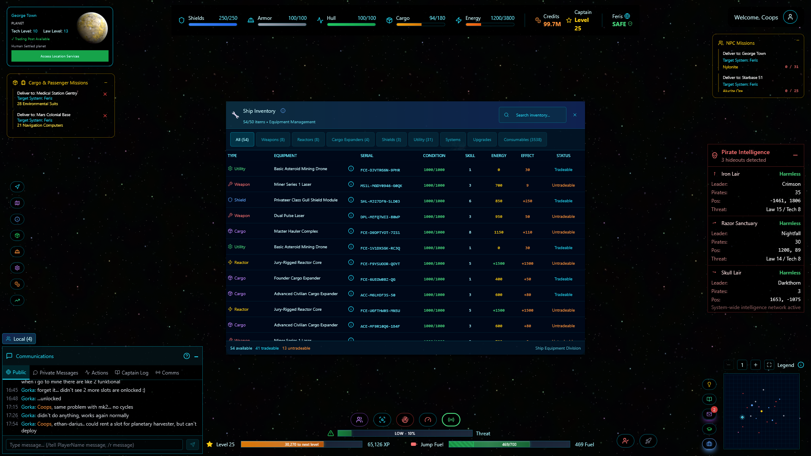Switch to the Reactors (8) tab

308,140
